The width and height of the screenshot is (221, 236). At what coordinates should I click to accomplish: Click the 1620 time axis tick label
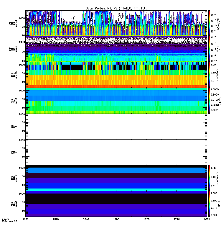(x=56, y=219)
